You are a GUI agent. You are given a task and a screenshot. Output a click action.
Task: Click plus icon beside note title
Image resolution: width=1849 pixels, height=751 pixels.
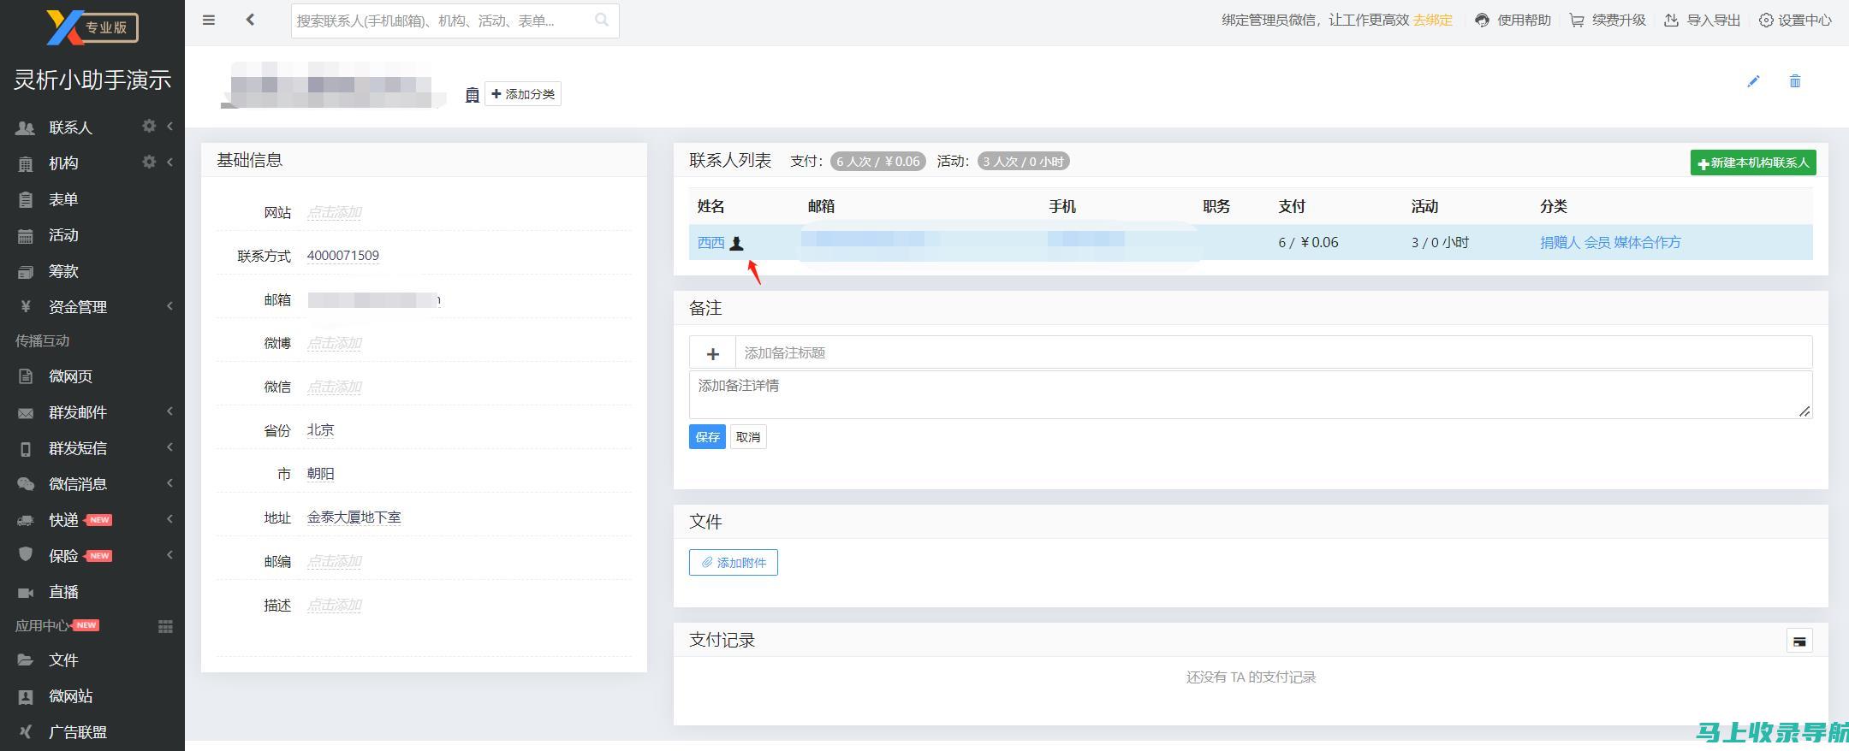[x=712, y=353]
